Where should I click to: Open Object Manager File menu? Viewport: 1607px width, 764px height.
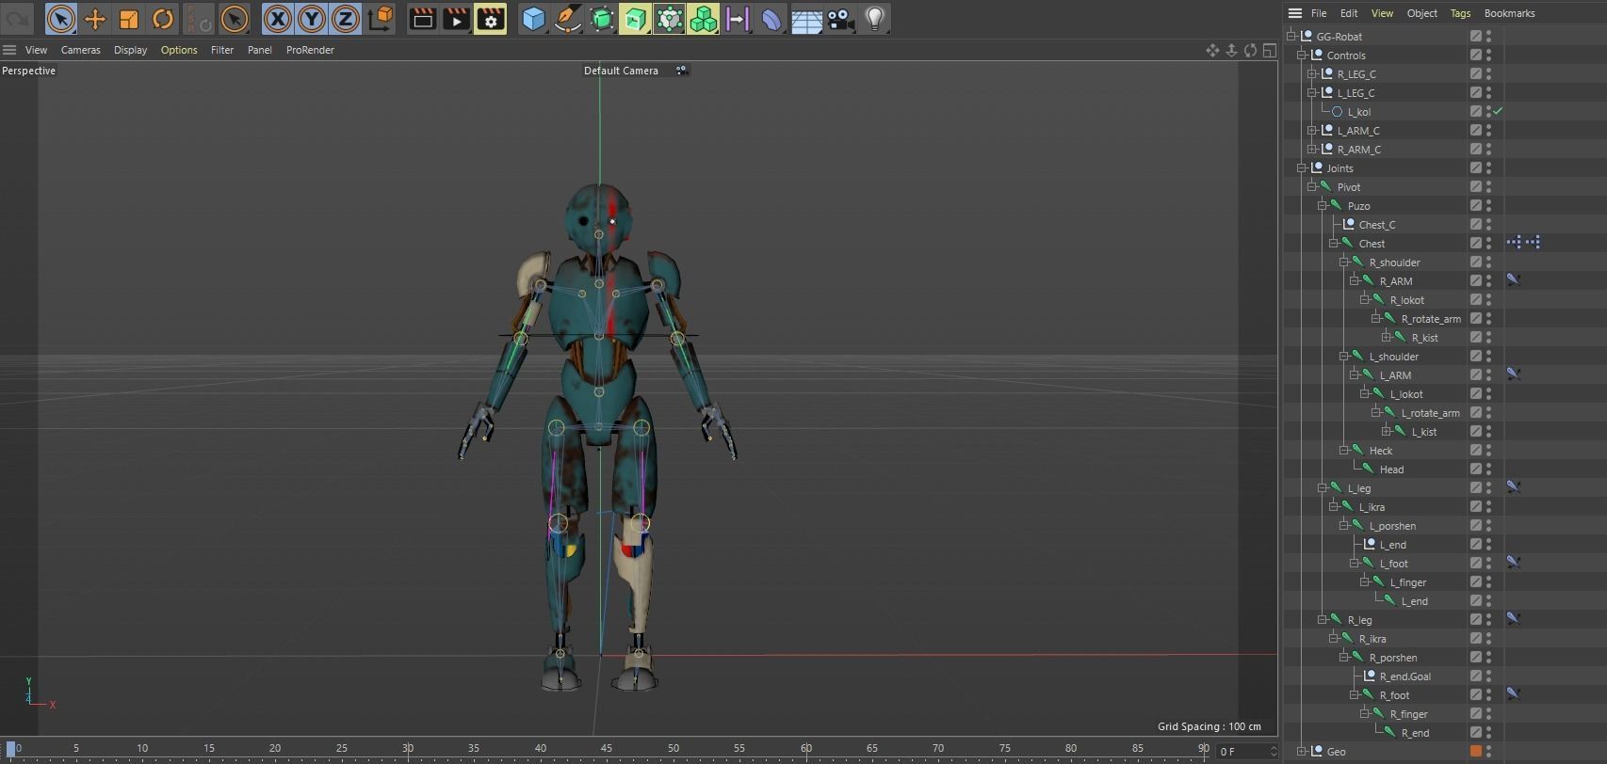click(x=1319, y=13)
